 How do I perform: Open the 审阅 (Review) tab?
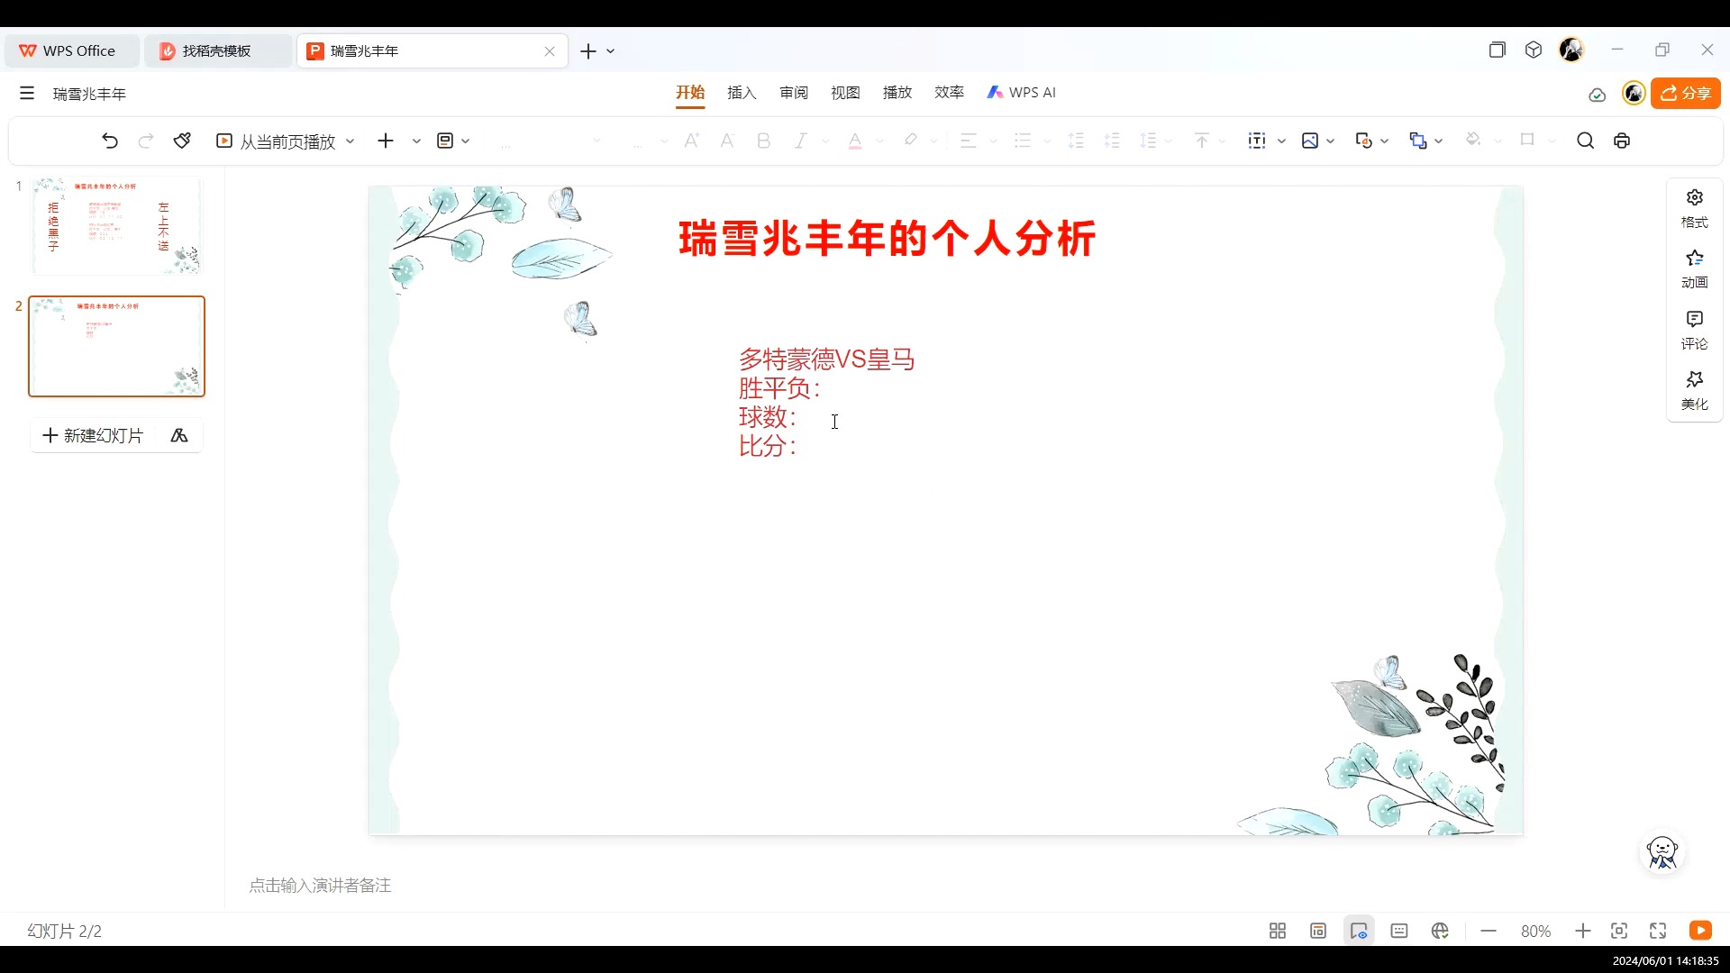pos(794,93)
